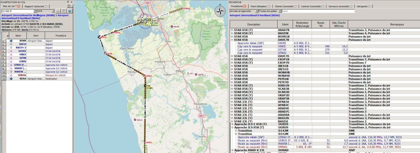
Task: Select the RW34+3 departure row
Action: [x=37, y=48]
